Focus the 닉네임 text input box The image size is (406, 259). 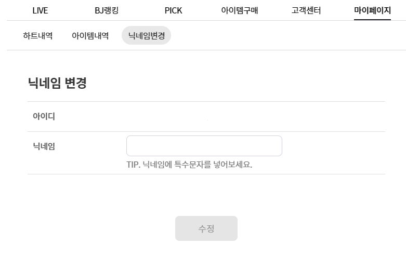(204, 146)
